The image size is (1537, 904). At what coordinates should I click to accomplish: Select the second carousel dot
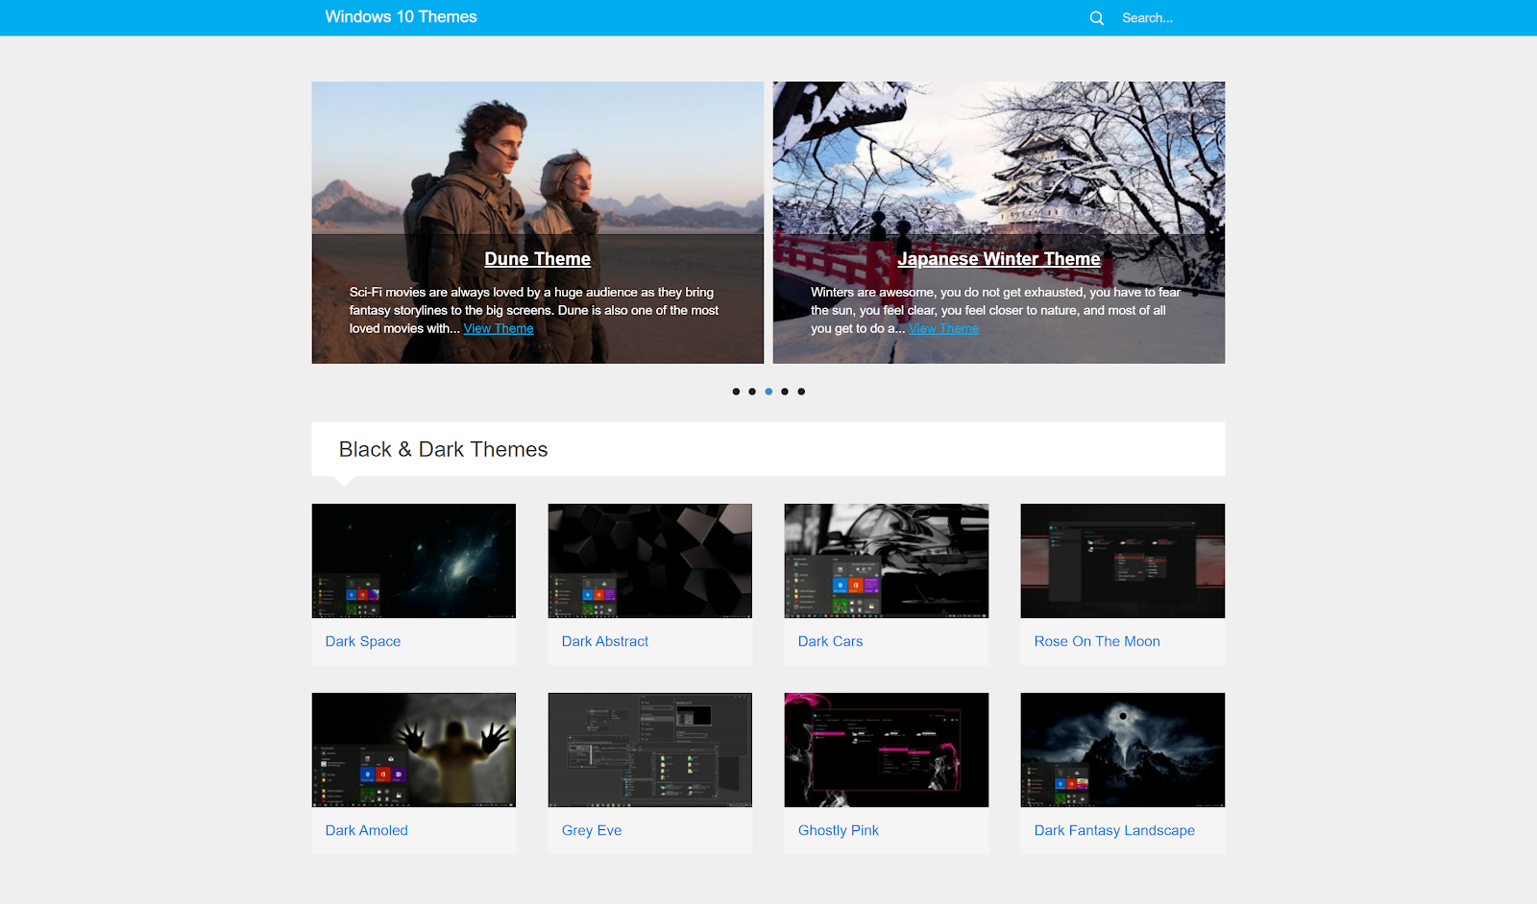752,392
